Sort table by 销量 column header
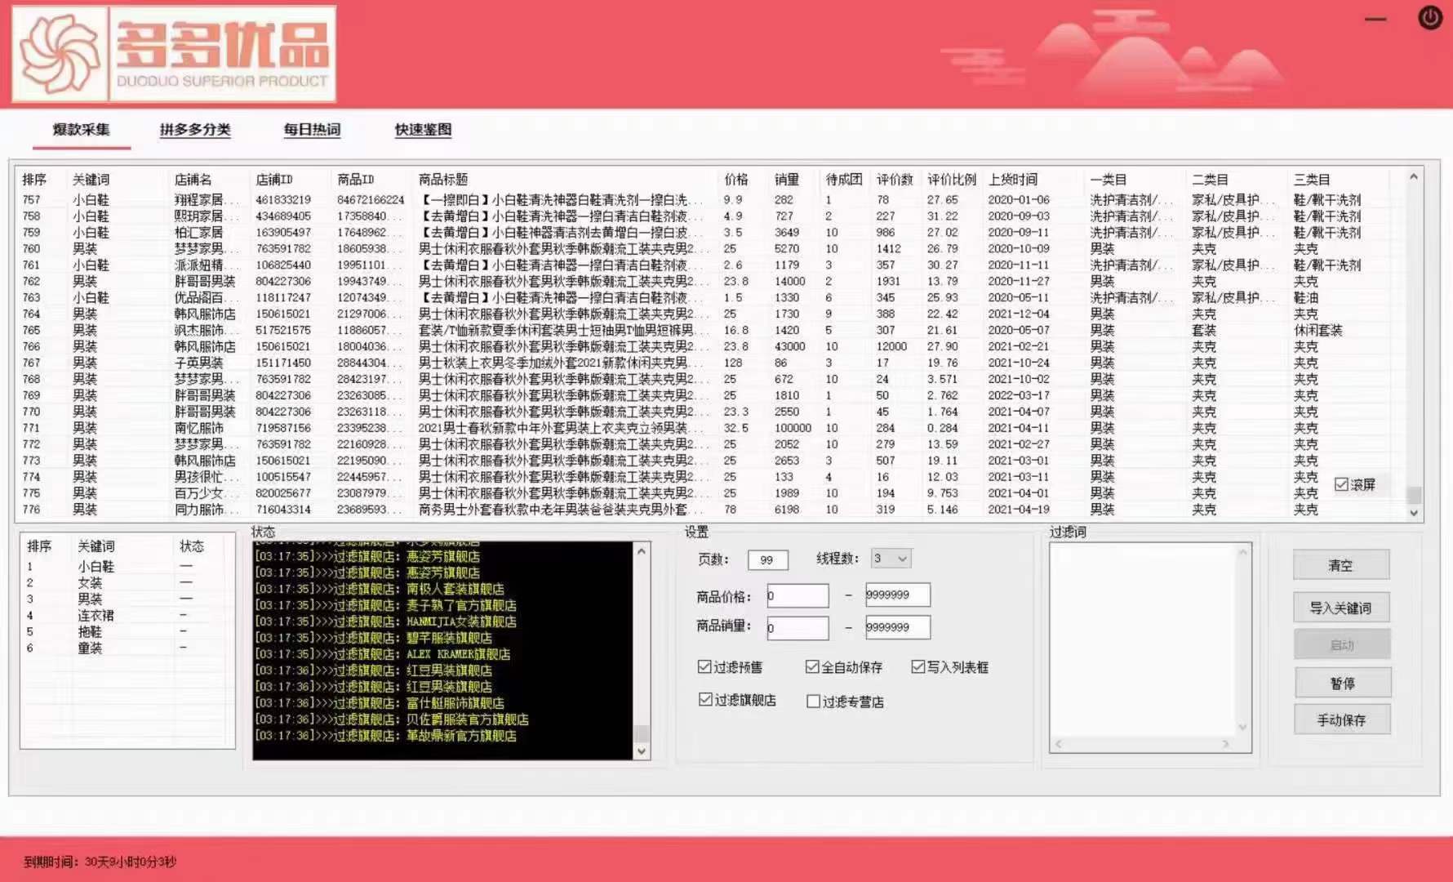The image size is (1453, 882). click(x=787, y=180)
